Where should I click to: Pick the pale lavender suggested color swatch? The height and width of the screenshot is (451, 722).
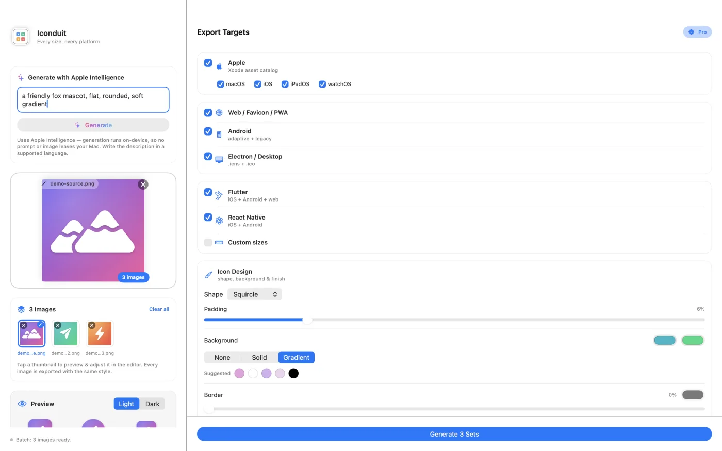coord(280,373)
